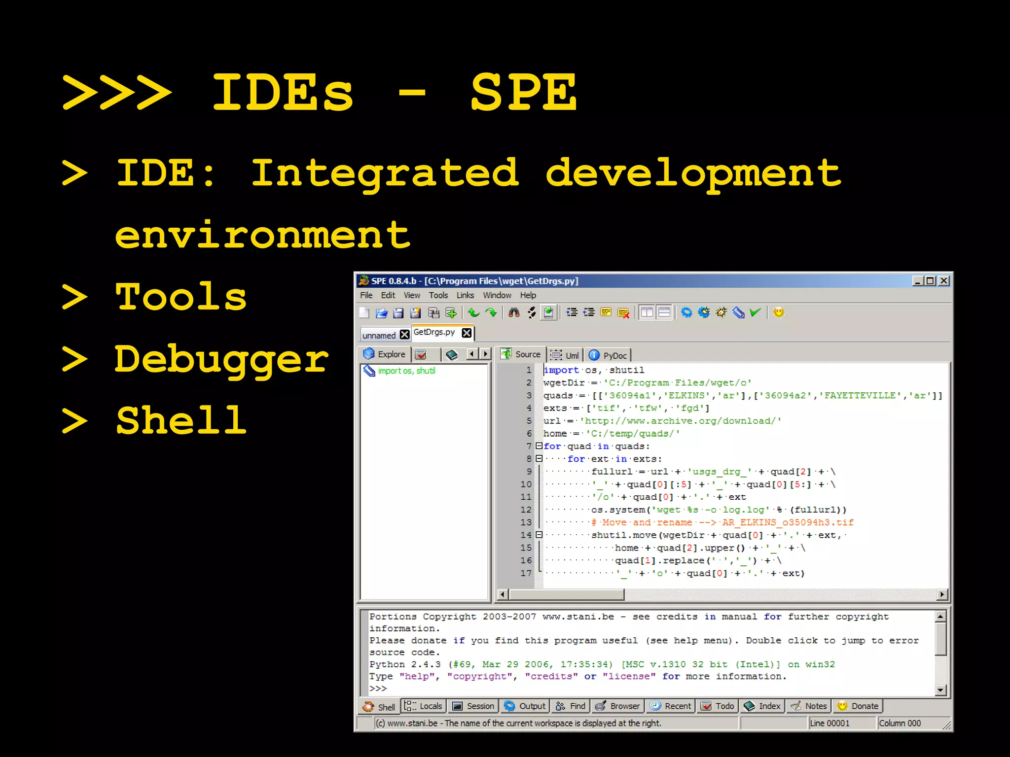Switch to the Uml tab
This screenshot has width=1010, height=757.
(x=565, y=355)
